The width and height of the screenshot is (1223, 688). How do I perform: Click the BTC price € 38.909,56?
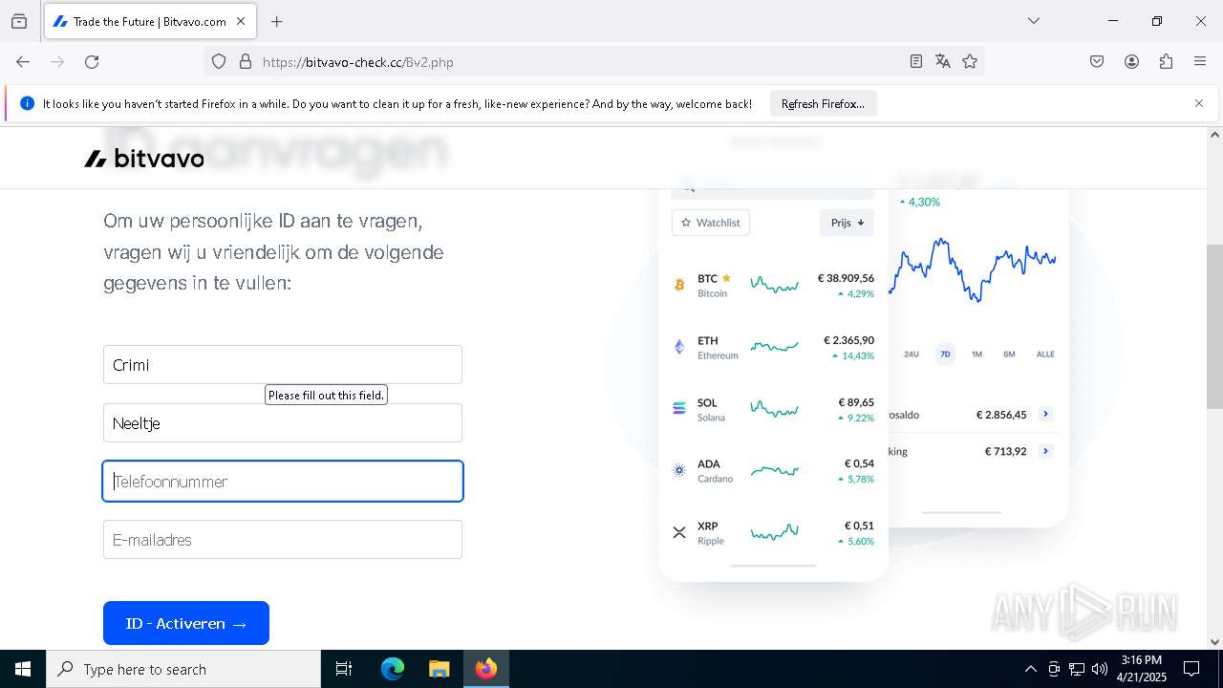[846, 278]
